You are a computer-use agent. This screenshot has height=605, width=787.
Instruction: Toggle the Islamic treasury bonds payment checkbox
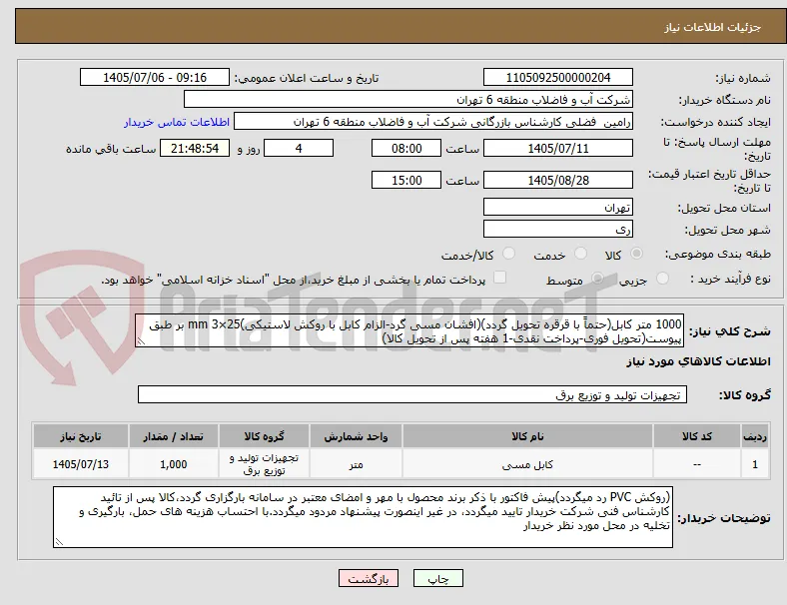(500, 278)
